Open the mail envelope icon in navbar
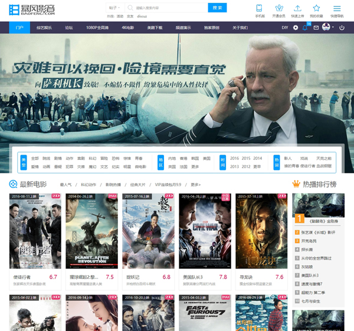The image size is (354, 331). point(316,28)
